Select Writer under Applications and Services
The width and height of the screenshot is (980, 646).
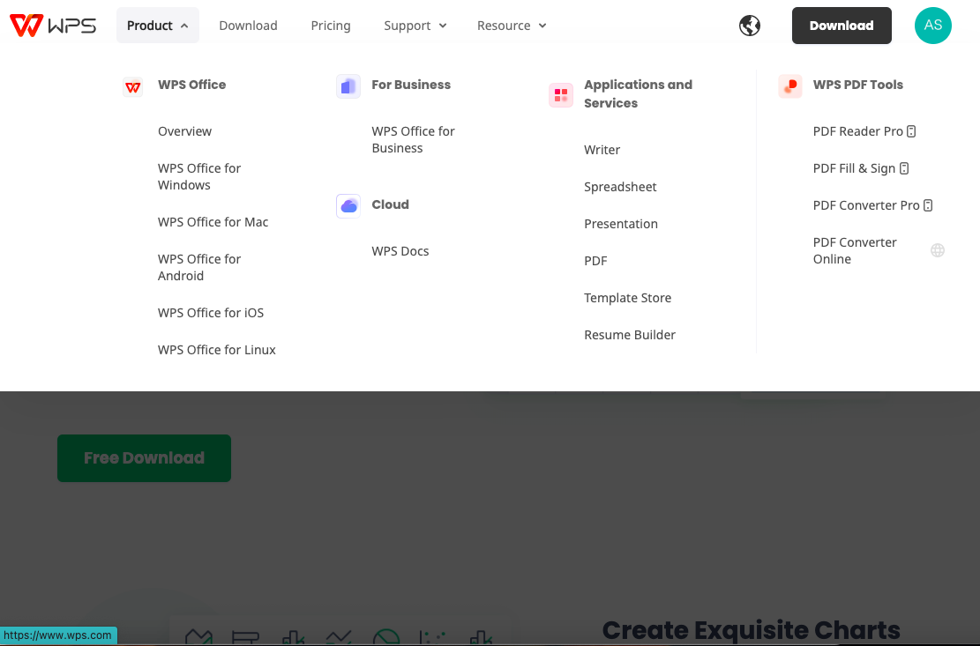coord(602,150)
